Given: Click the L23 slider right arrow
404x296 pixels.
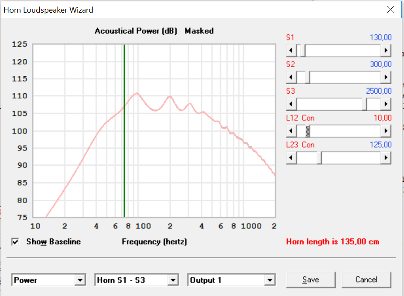Looking at the screenshot, I should (386, 157).
